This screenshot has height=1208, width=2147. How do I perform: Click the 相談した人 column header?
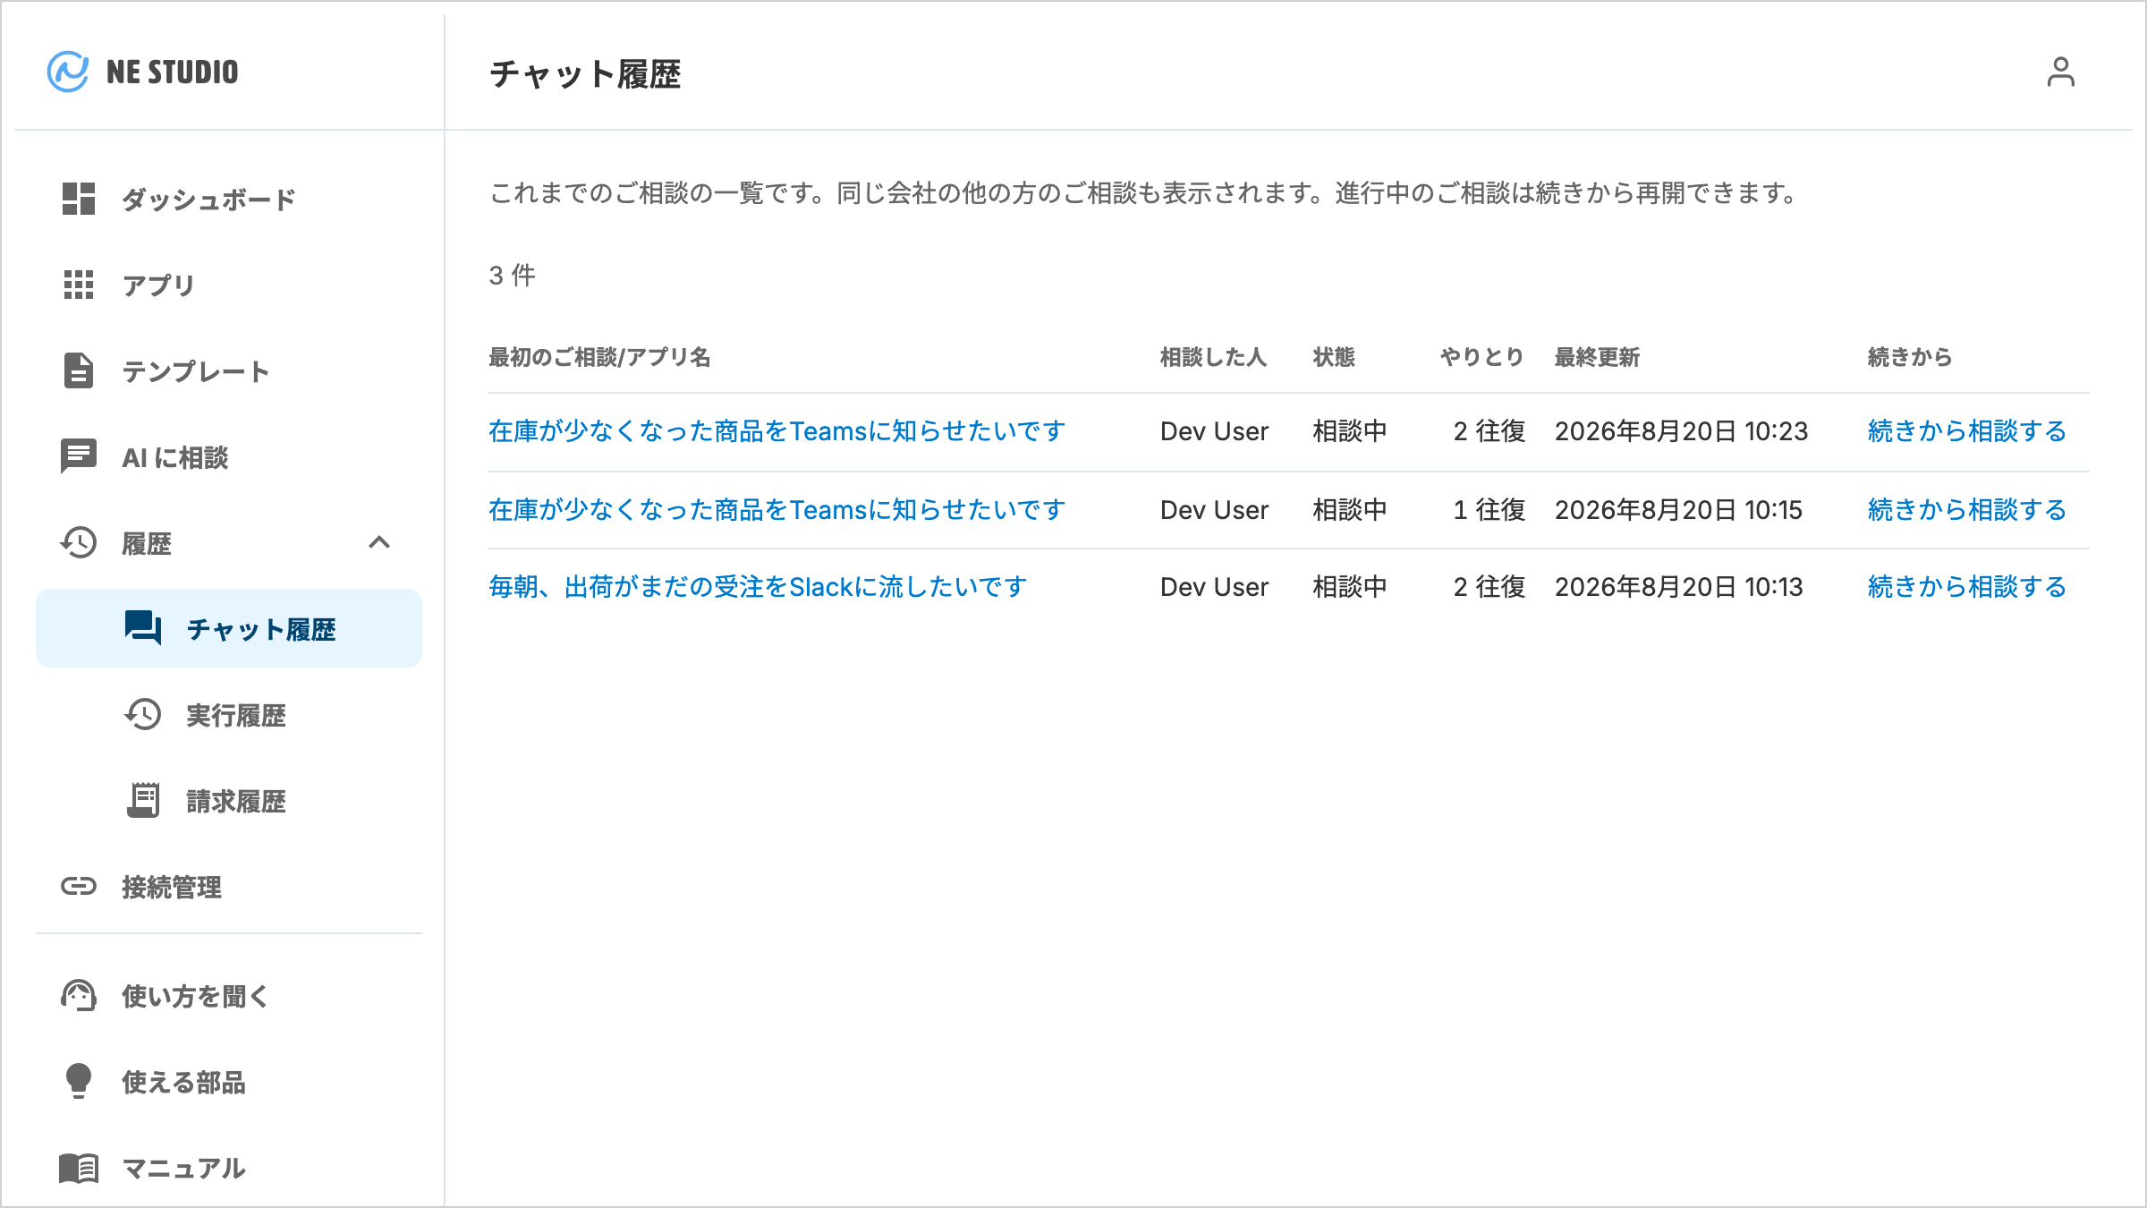coord(1214,357)
